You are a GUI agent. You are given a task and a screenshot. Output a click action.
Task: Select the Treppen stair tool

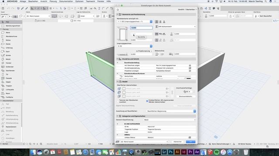click(11, 86)
